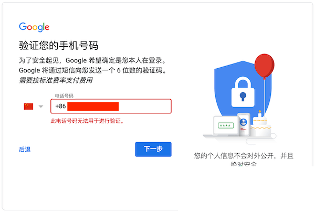Image resolution: width=315 pixels, height=212 pixels.
Task: Click the laptop with password asterisks
Action: [226, 126]
